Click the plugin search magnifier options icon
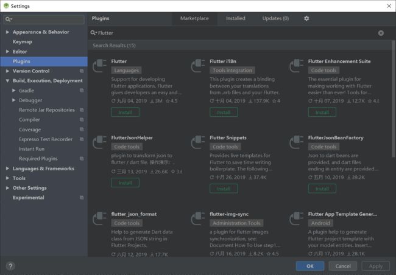Image resolution: width=396 pixels, height=275 pixels. click(x=94, y=33)
